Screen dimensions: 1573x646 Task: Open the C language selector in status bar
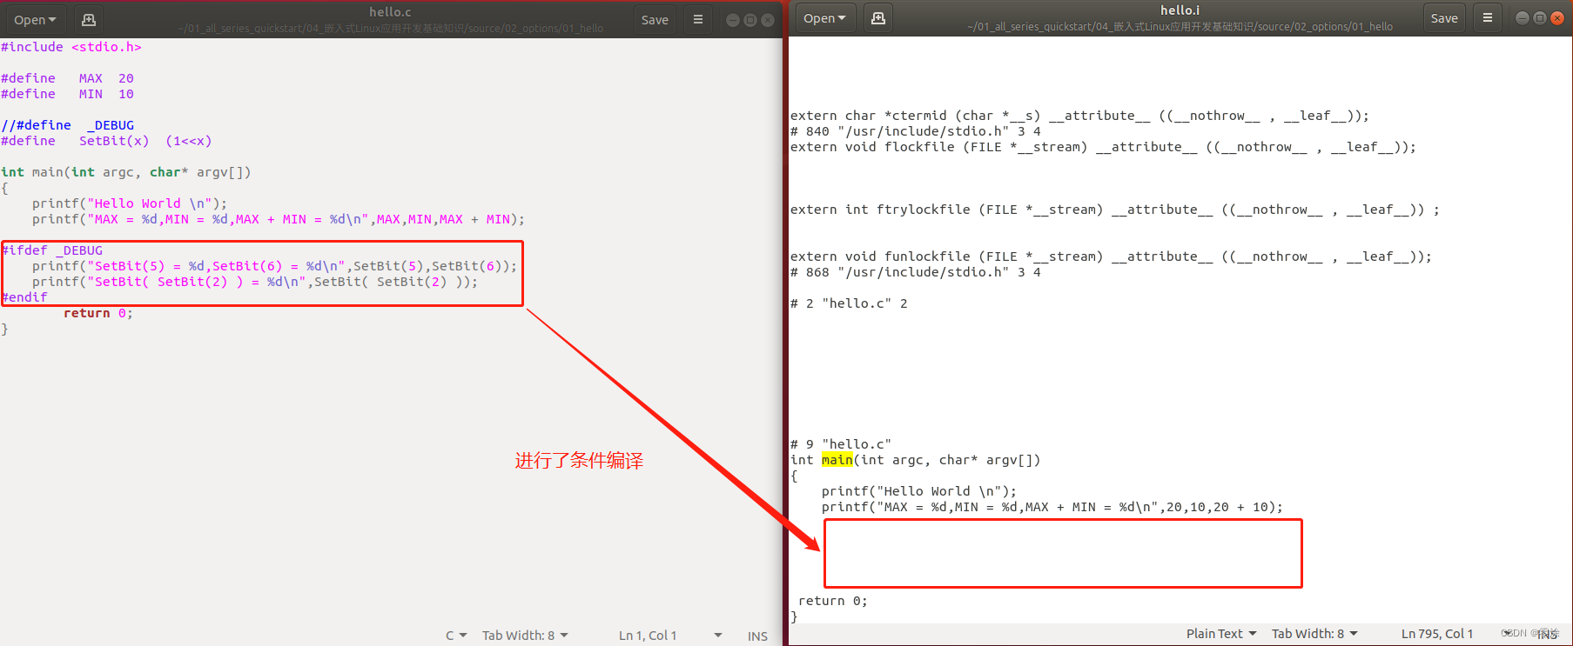[x=456, y=636]
